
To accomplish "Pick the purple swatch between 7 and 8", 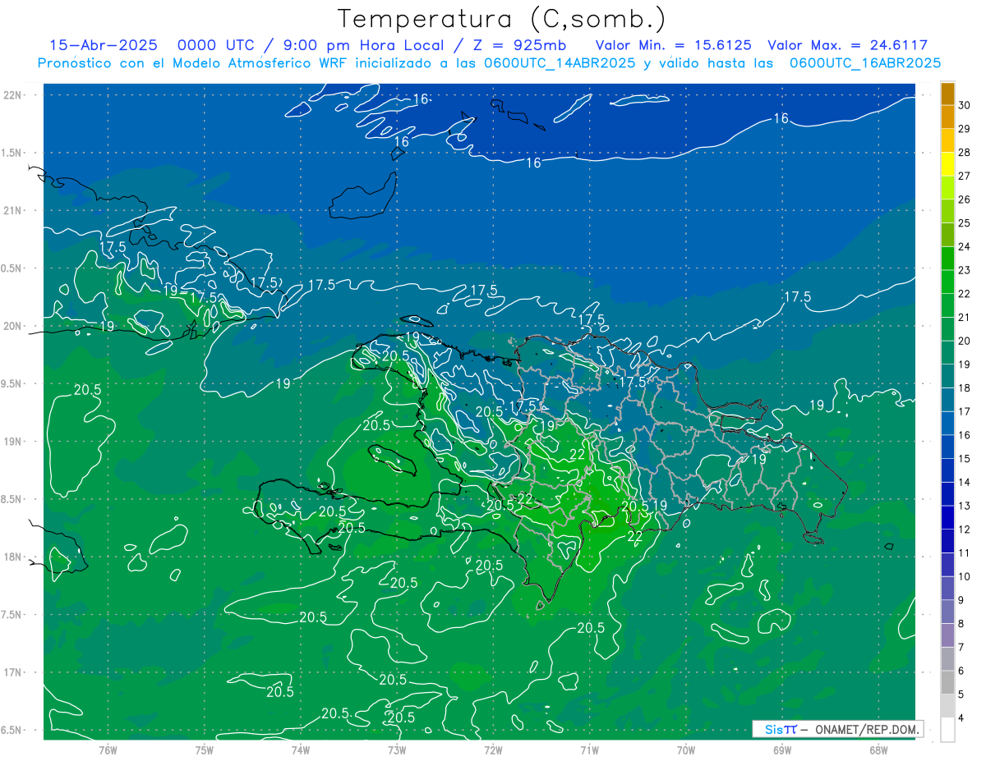I will pyautogui.click(x=947, y=635).
